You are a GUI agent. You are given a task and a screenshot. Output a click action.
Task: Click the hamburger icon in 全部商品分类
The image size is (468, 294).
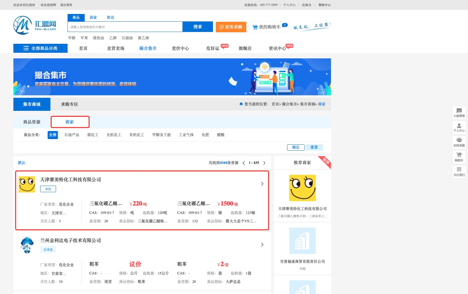point(26,48)
